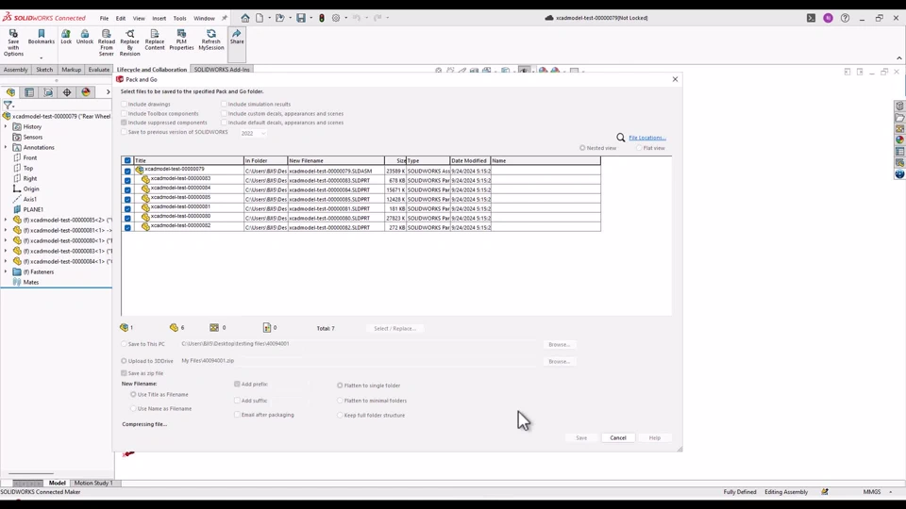This screenshot has width=906, height=509.
Task: Click the Lock tool icon
Action: [66, 34]
